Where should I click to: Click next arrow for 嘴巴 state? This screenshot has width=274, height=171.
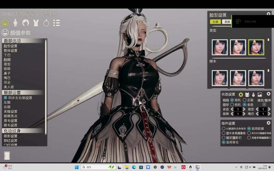[269, 114]
